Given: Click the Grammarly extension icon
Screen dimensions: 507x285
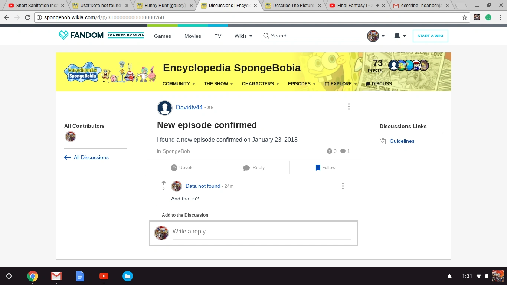Looking at the screenshot, I should pos(488,17).
